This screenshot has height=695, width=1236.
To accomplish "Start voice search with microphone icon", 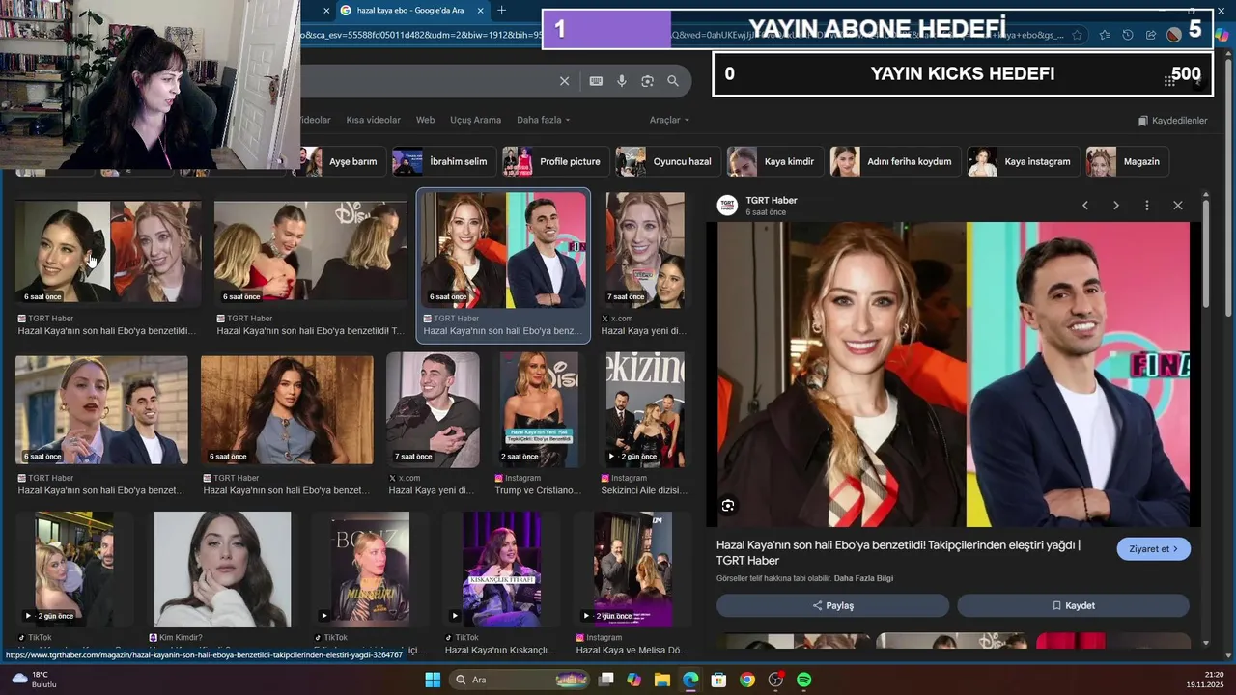I will point(622,81).
